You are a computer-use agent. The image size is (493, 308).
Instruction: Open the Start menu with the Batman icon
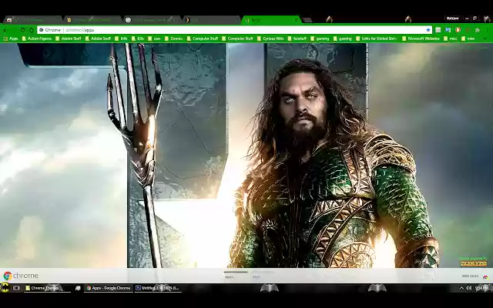point(5,287)
